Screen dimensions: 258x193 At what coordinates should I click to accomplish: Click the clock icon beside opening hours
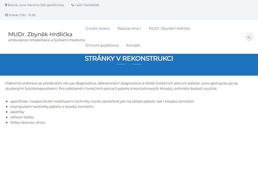point(7,15)
